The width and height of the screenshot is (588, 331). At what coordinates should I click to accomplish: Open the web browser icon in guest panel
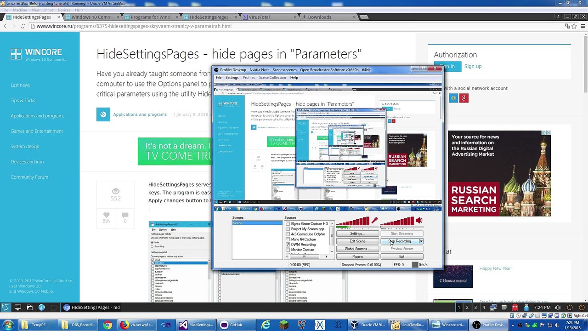(42, 307)
